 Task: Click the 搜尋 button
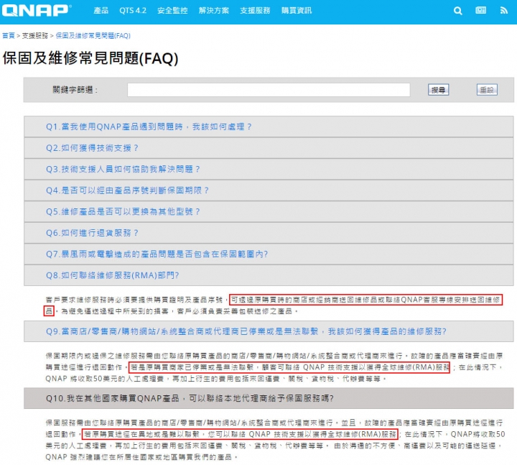tap(438, 90)
